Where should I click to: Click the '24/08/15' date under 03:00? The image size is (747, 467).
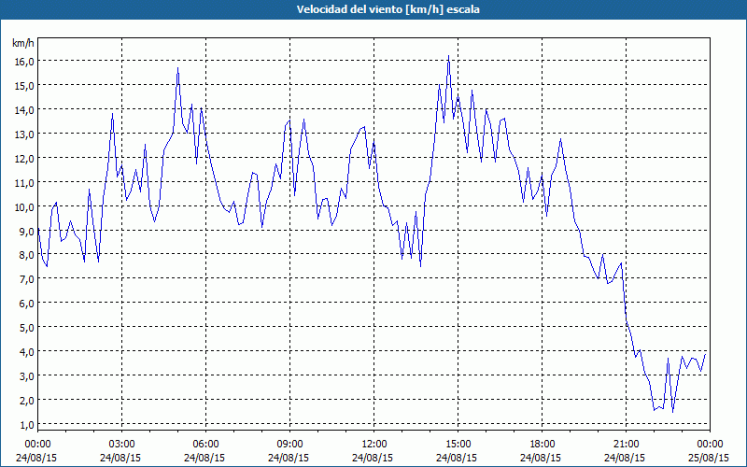[x=120, y=458]
